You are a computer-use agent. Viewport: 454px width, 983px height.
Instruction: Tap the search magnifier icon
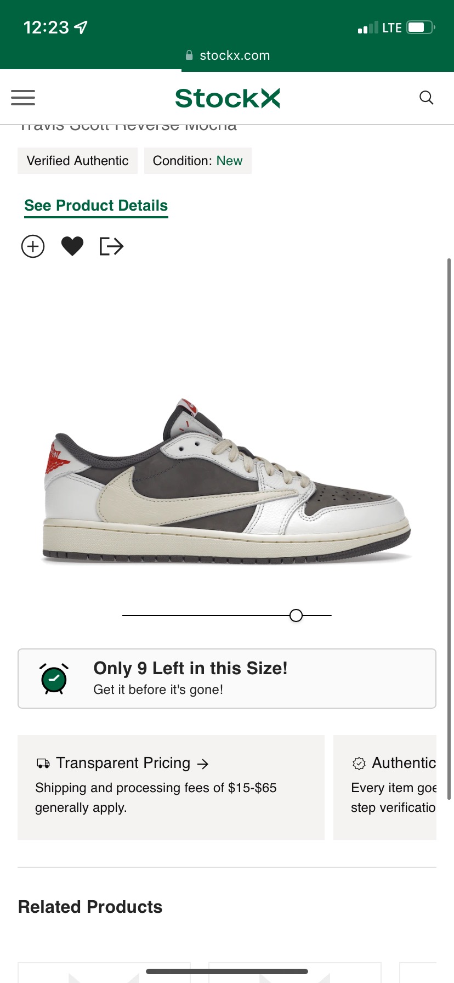(426, 98)
